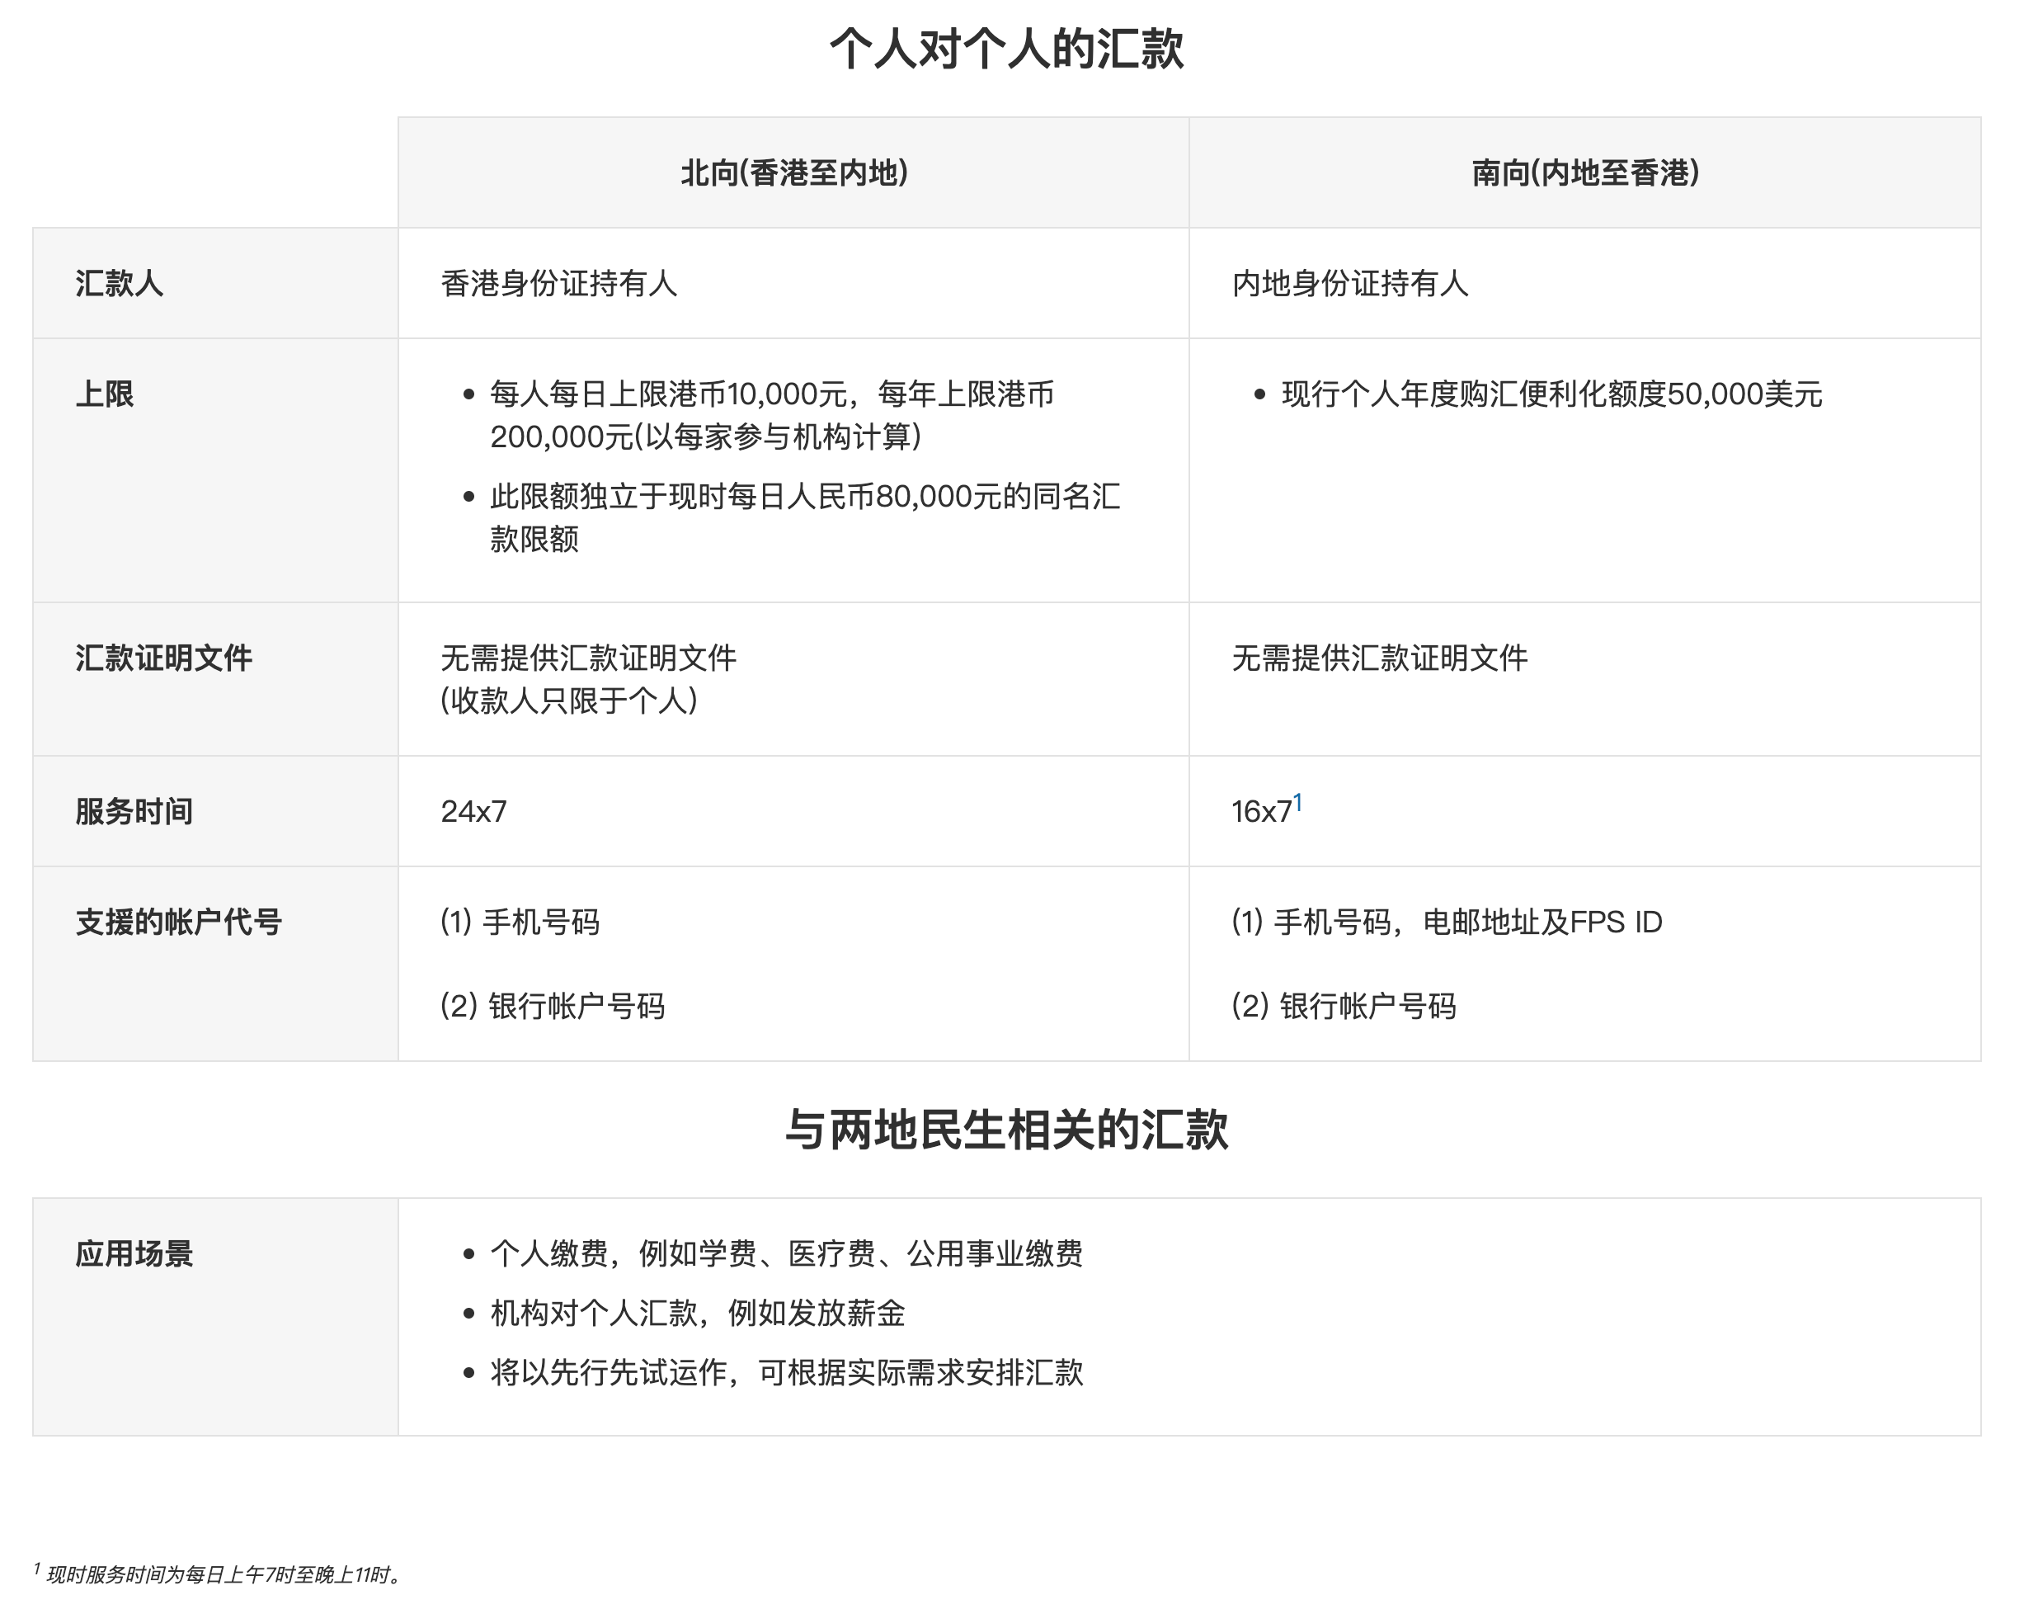The image size is (2024, 1609).
Task: Click the 南向(内地至香港) column header
Action: point(1584,172)
